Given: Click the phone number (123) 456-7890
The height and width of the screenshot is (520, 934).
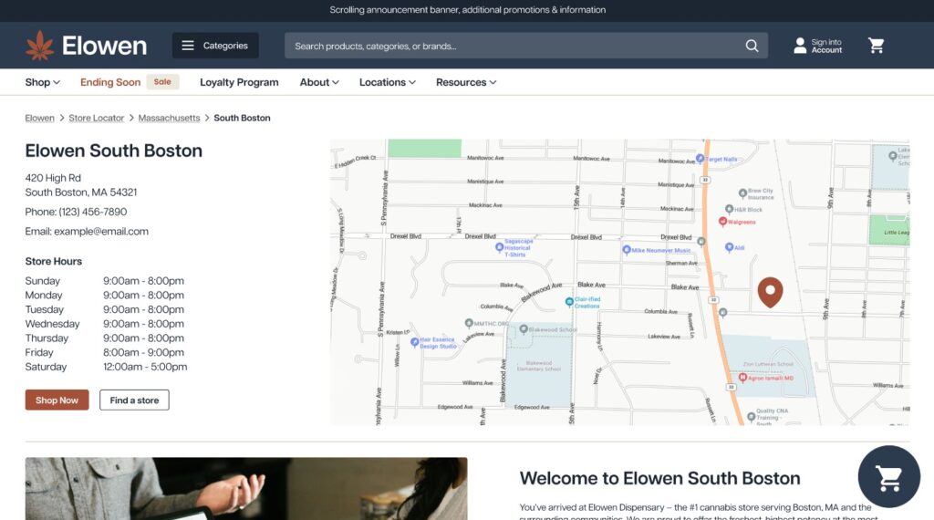Looking at the screenshot, I should point(92,212).
